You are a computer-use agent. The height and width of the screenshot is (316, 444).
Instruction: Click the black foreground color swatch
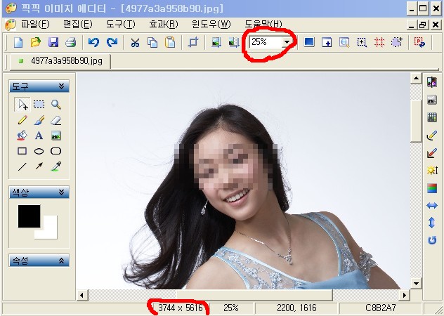click(30, 216)
